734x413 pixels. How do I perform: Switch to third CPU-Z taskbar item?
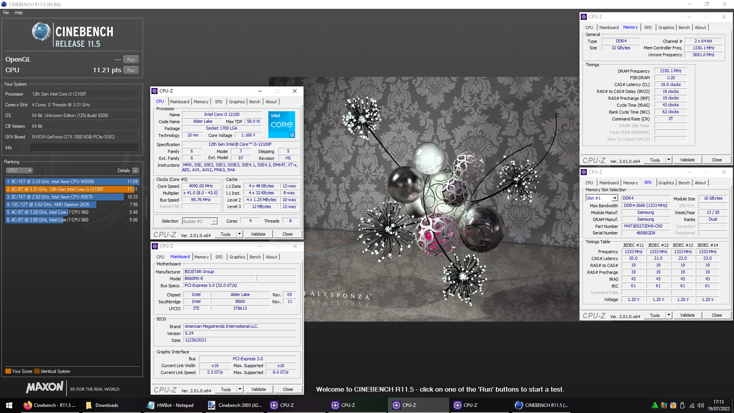(x=418, y=405)
